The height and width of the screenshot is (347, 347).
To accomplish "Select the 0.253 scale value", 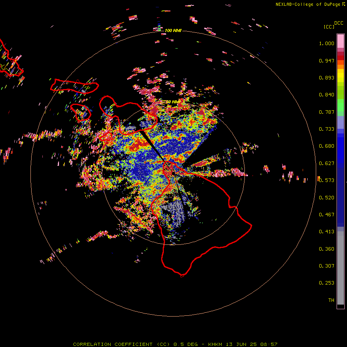I will pos(327,283).
